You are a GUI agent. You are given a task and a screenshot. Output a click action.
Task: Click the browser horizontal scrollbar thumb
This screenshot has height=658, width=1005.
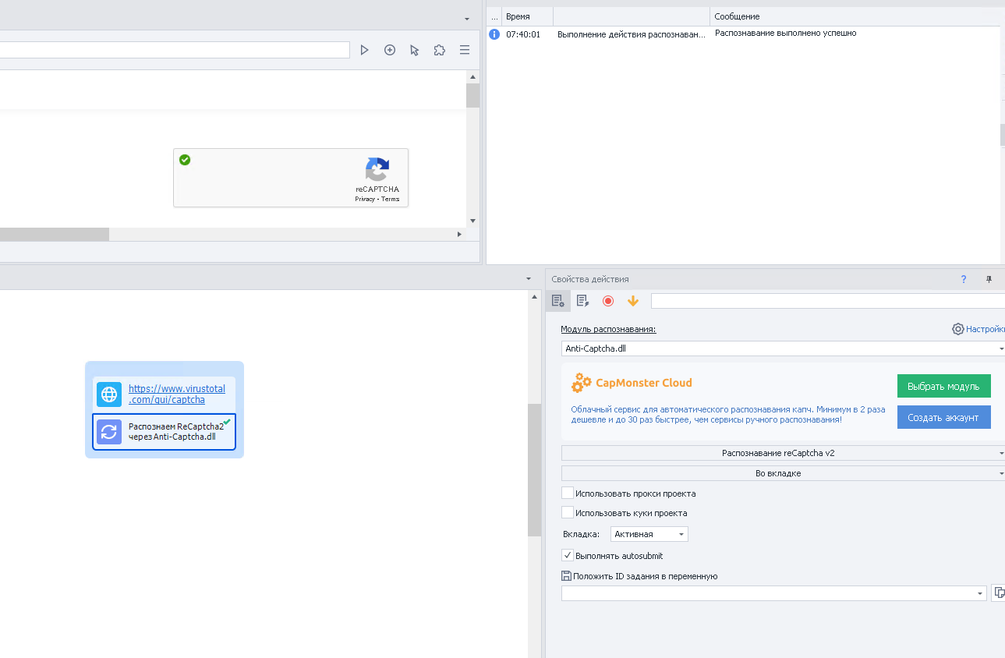55,234
